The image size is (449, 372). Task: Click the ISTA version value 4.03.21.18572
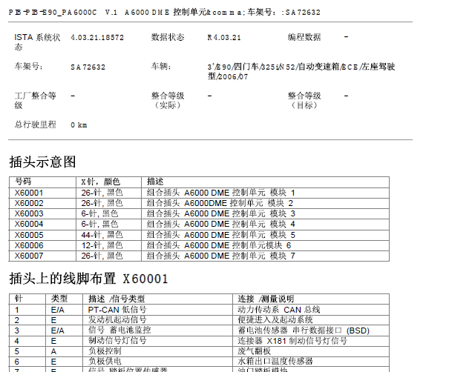pyautogui.click(x=97, y=38)
